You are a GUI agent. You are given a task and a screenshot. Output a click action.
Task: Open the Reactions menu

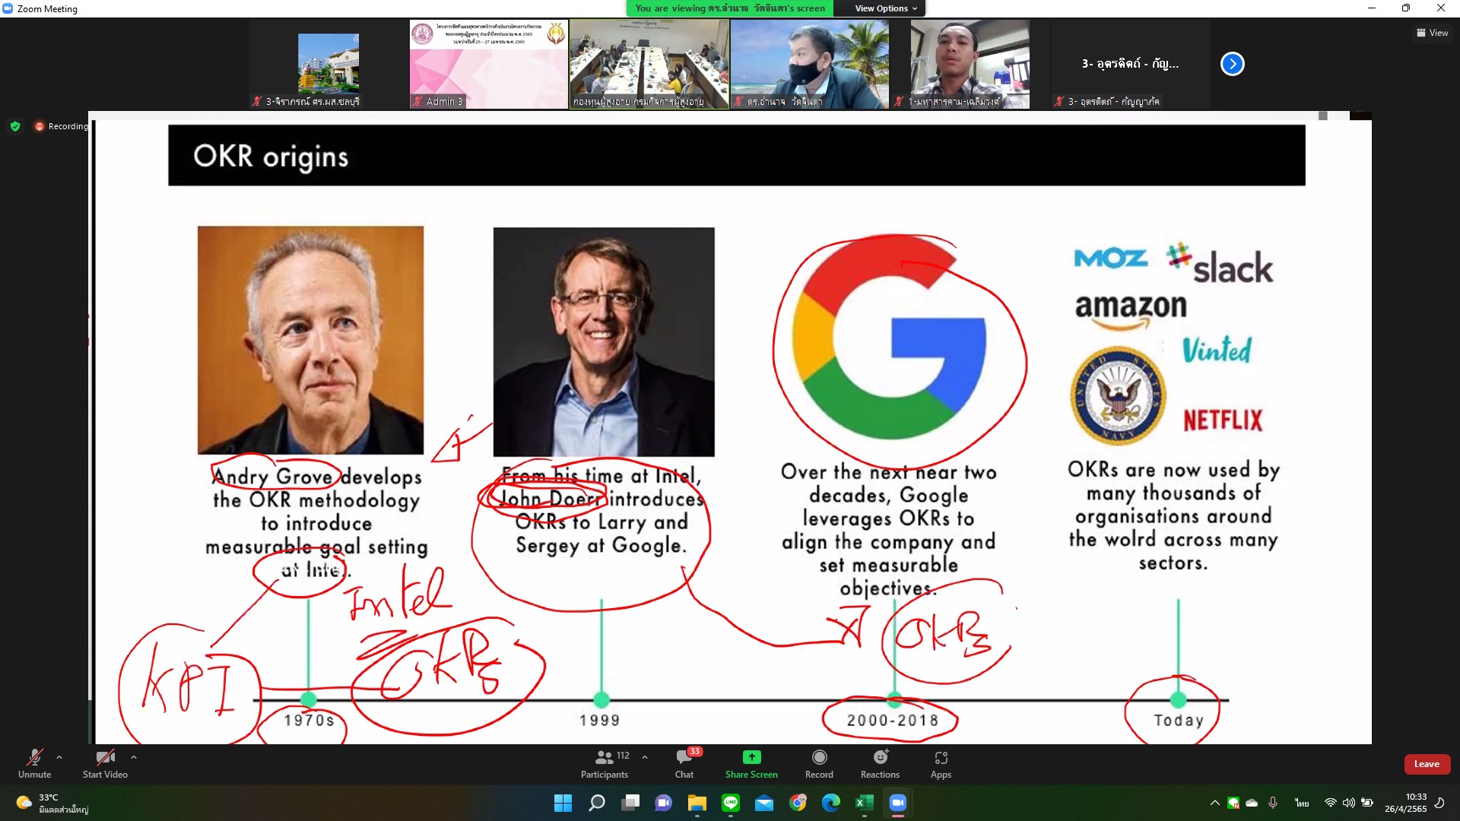coord(880,763)
